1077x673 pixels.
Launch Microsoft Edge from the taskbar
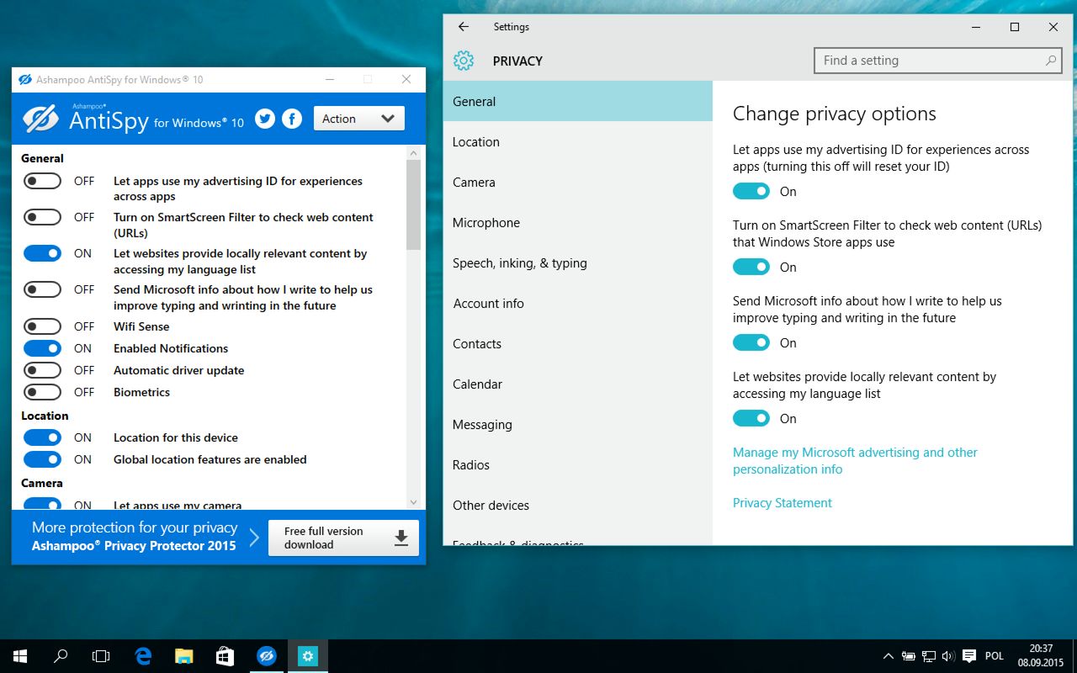(143, 656)
